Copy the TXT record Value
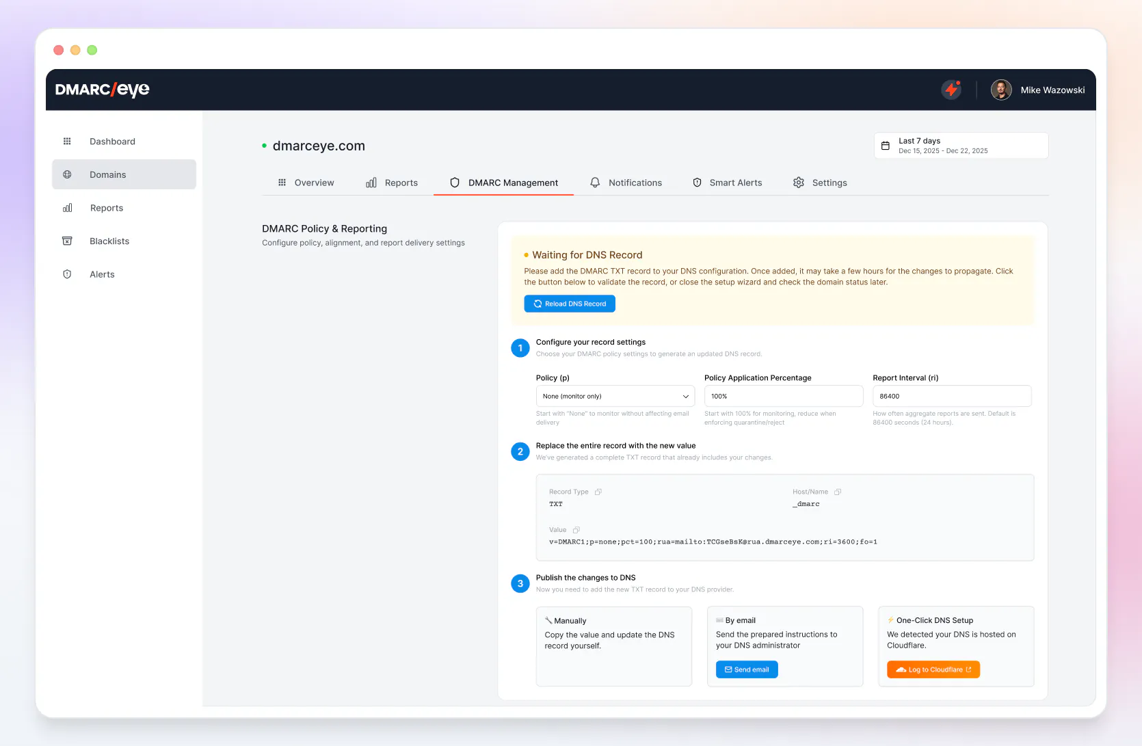 point(576,530)
